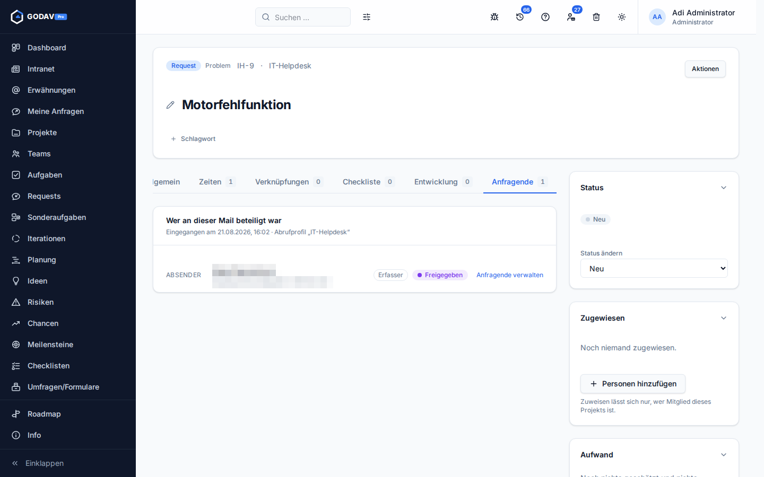Switch to the Verknüpfungen tab
The height and width of the screenshot is (477, 764).
coord(289,182)
